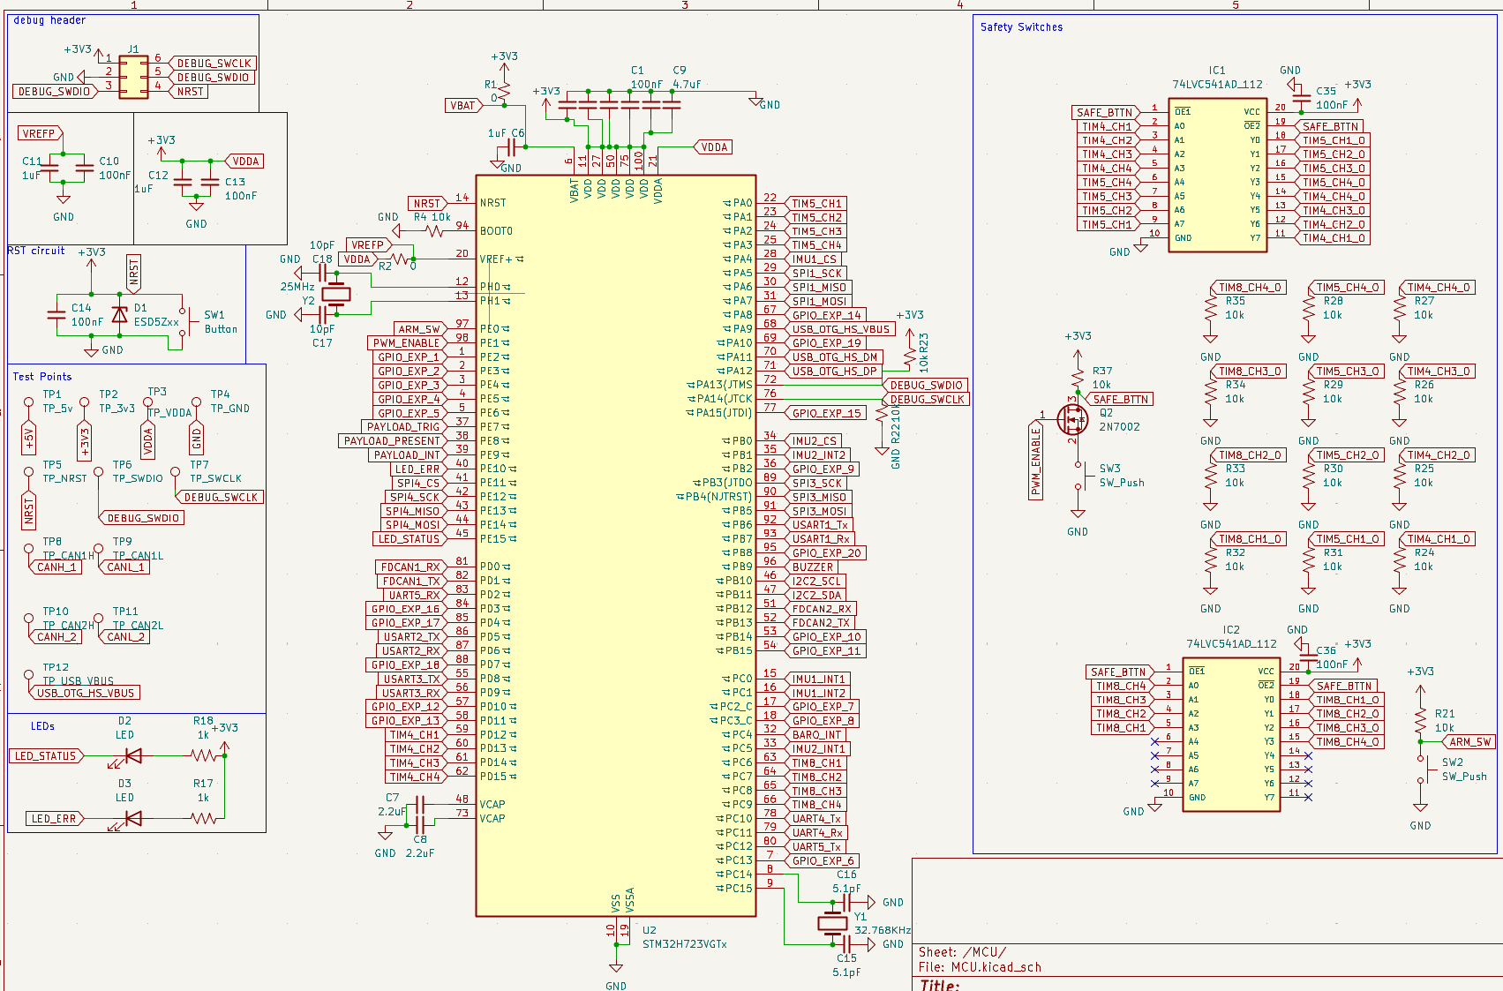Select the BARO_INT net label
The height and width of the screenshot is (991, 1503).
tap(817, 735)
